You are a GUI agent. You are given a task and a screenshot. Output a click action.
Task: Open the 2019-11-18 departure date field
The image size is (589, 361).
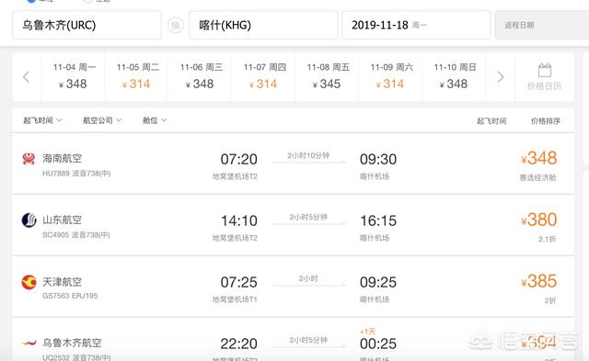(x=416, y=25)
